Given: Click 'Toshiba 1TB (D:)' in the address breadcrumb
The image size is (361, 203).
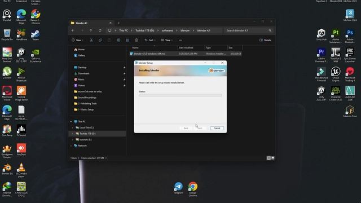Looking at the screenshot, I should pyautogui.click(x=144, y=30).
